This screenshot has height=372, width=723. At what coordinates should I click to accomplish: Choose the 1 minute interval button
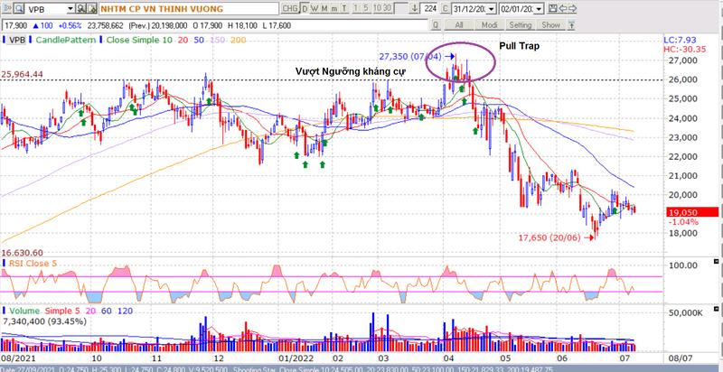click(x=355, y=8)
